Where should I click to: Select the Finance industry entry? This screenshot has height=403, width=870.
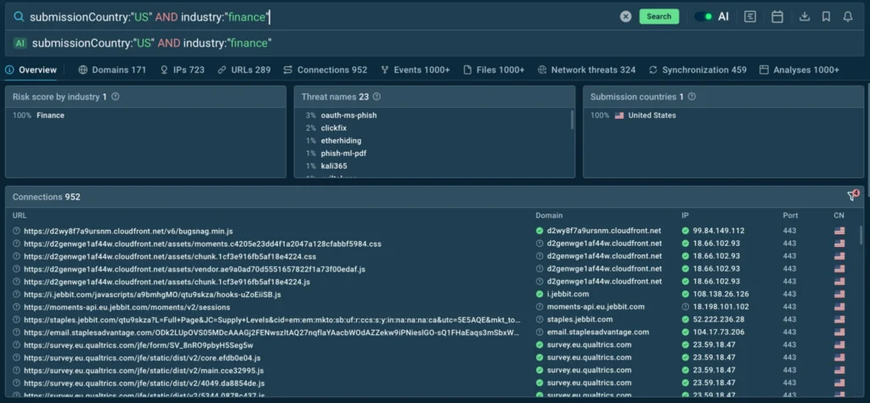[x=50, y=115]
